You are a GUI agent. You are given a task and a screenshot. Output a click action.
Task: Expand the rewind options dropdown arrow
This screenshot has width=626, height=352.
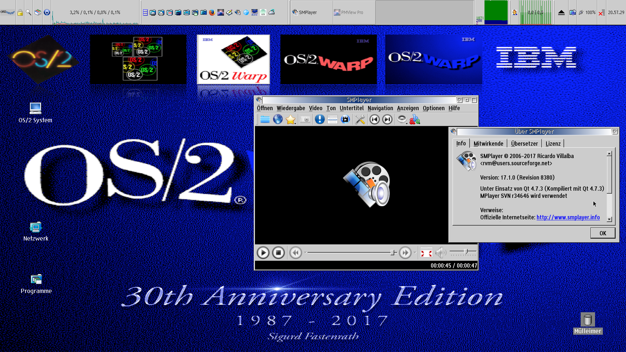tap(306, 253)
